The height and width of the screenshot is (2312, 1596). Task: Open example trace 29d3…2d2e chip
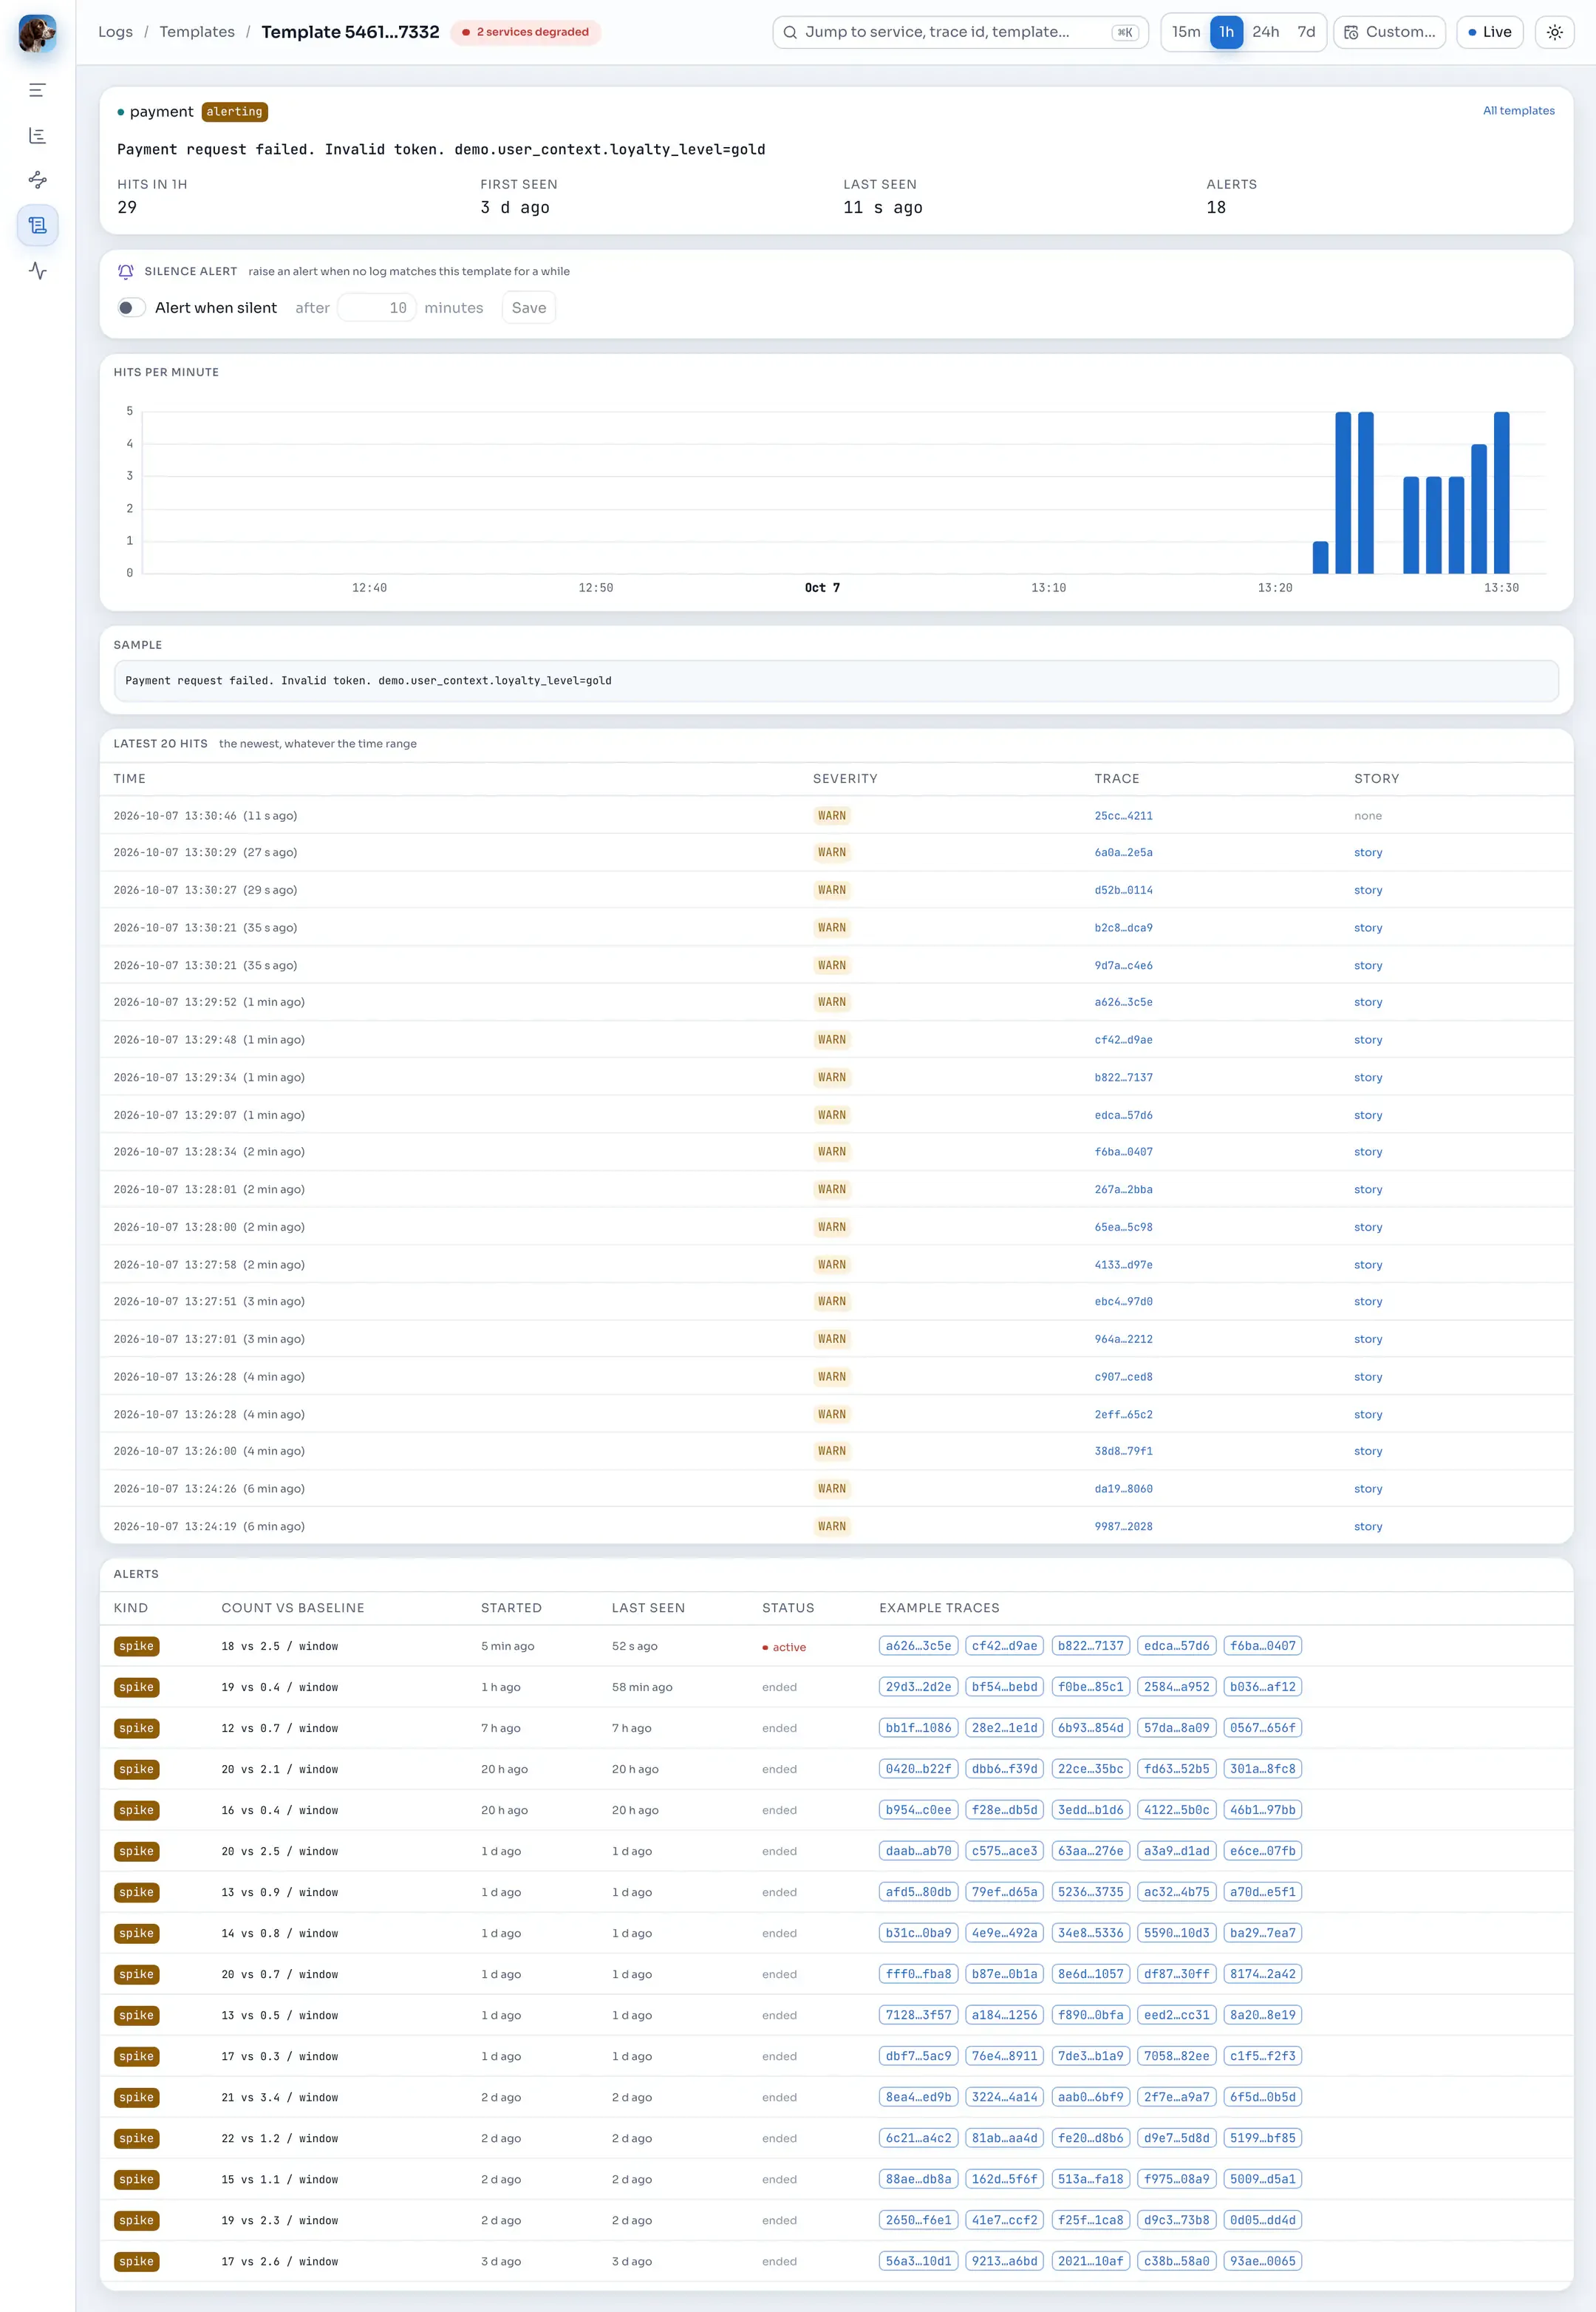point(918,1686)
